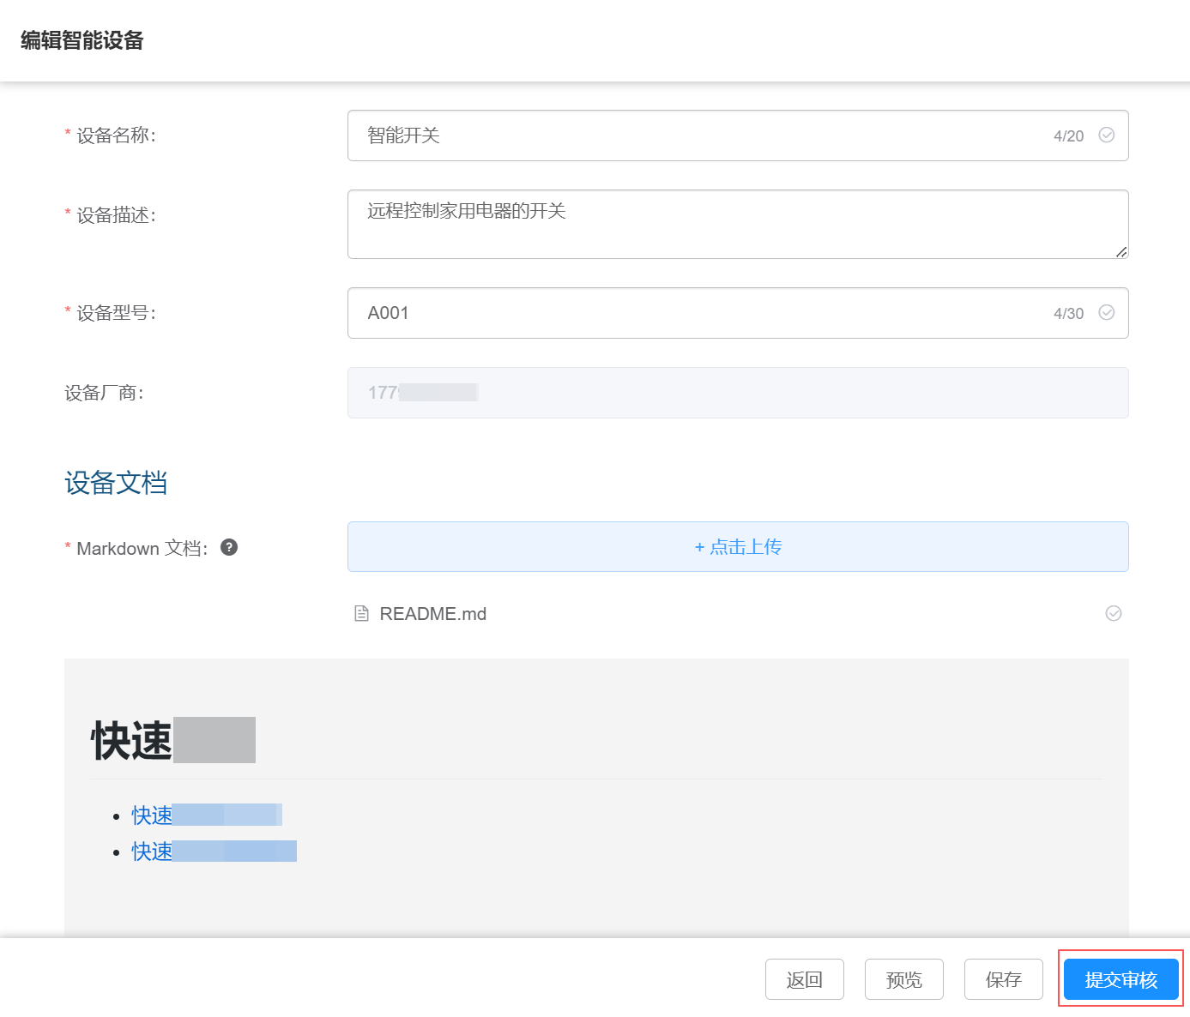Click the 设备文档 section heading

(x=116, y=483)
